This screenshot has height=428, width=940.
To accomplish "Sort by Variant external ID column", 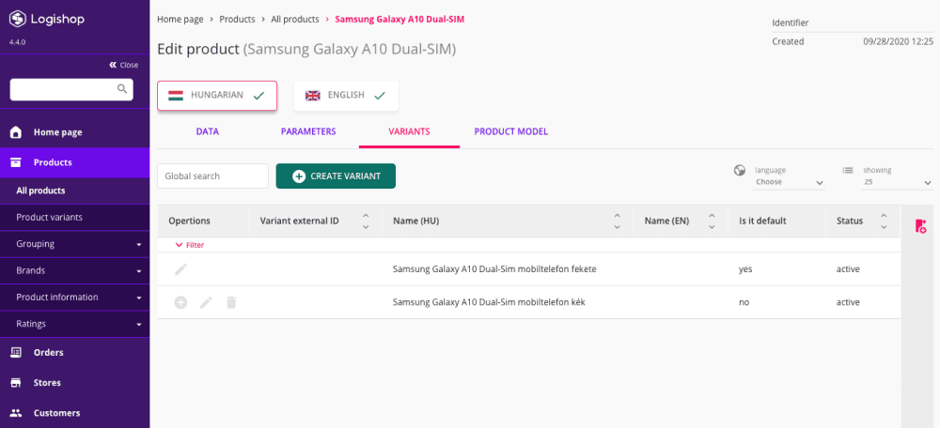I will pyautogui.click(x=366, y=221).
